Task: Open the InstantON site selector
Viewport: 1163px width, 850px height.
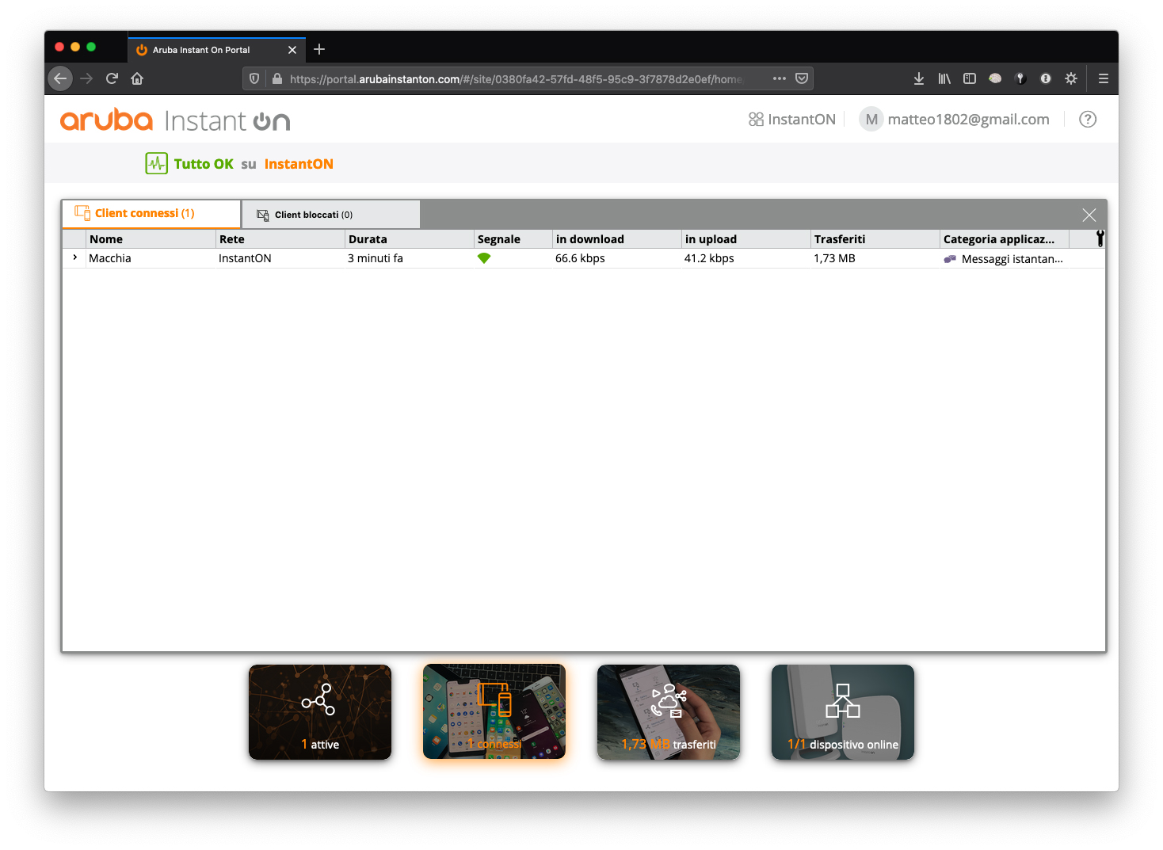Action: coord(791,119)
